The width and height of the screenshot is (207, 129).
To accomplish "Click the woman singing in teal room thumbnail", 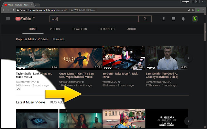I will click(81, 119).
